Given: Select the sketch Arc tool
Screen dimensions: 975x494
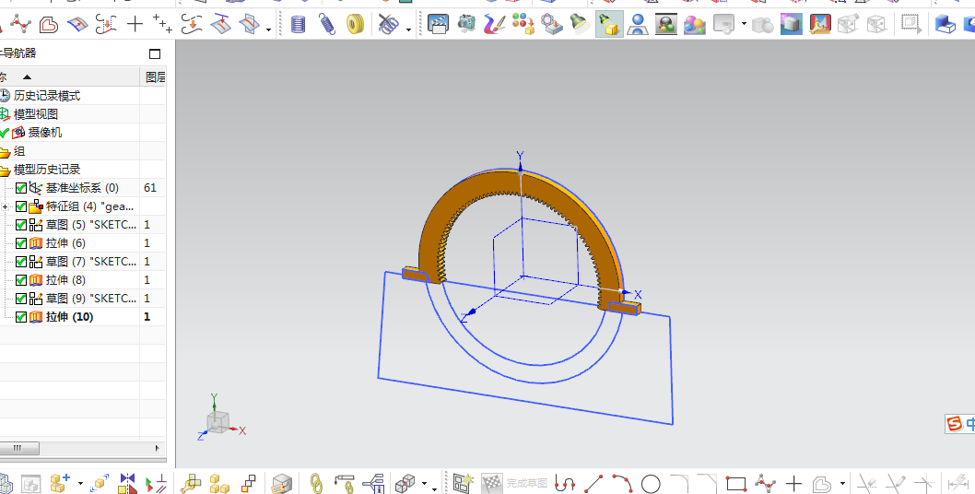Looking at the screenshot, I should click(x=622, y=483).
